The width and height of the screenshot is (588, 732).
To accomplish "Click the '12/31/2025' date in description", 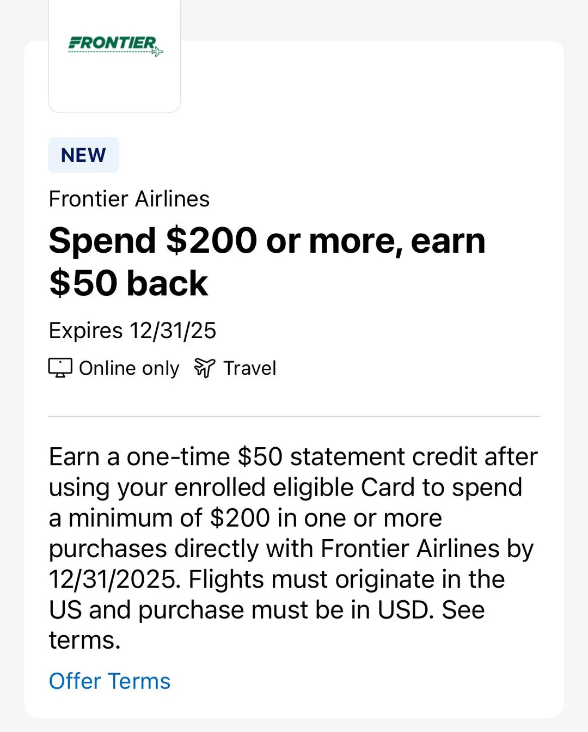I will [x=114, y=579].
